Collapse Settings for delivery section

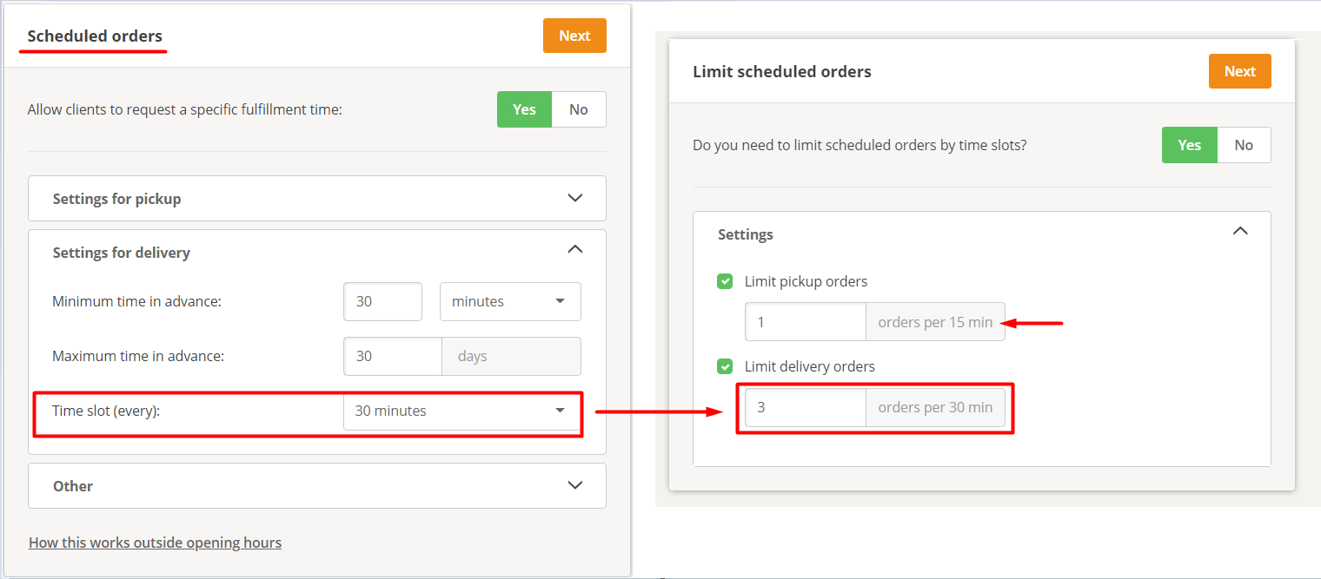(574, 250)
